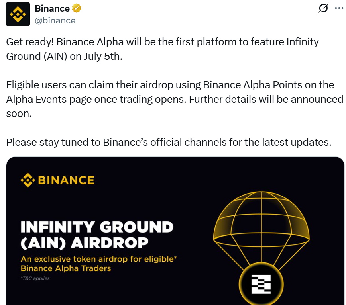The width and height of the screenshot is (346, 305).
Task: Click the Binance profile avatar
Action: 18,14
